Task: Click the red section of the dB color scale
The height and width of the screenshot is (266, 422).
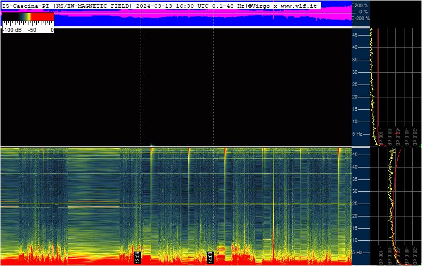Action: pos(43,16)
